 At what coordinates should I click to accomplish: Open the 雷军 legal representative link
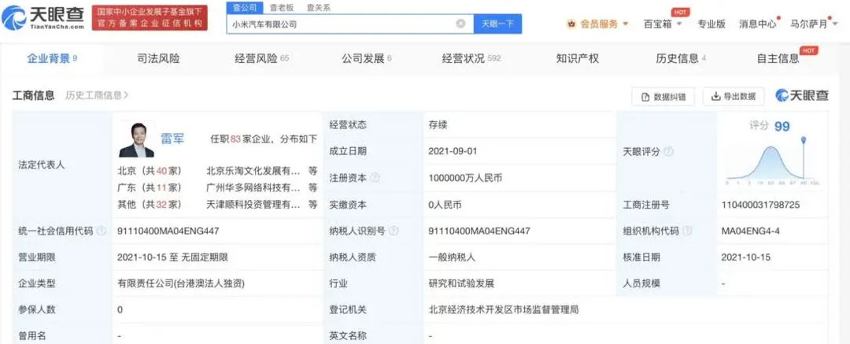[x=172, y=139]
